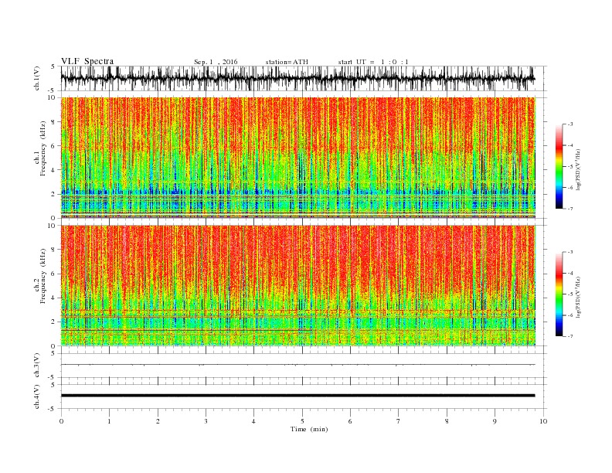Image resolution: width=612 pixels, height=473 pixels.
Task: Click the 'VLF Spectra' plot title
Action: 87,61
